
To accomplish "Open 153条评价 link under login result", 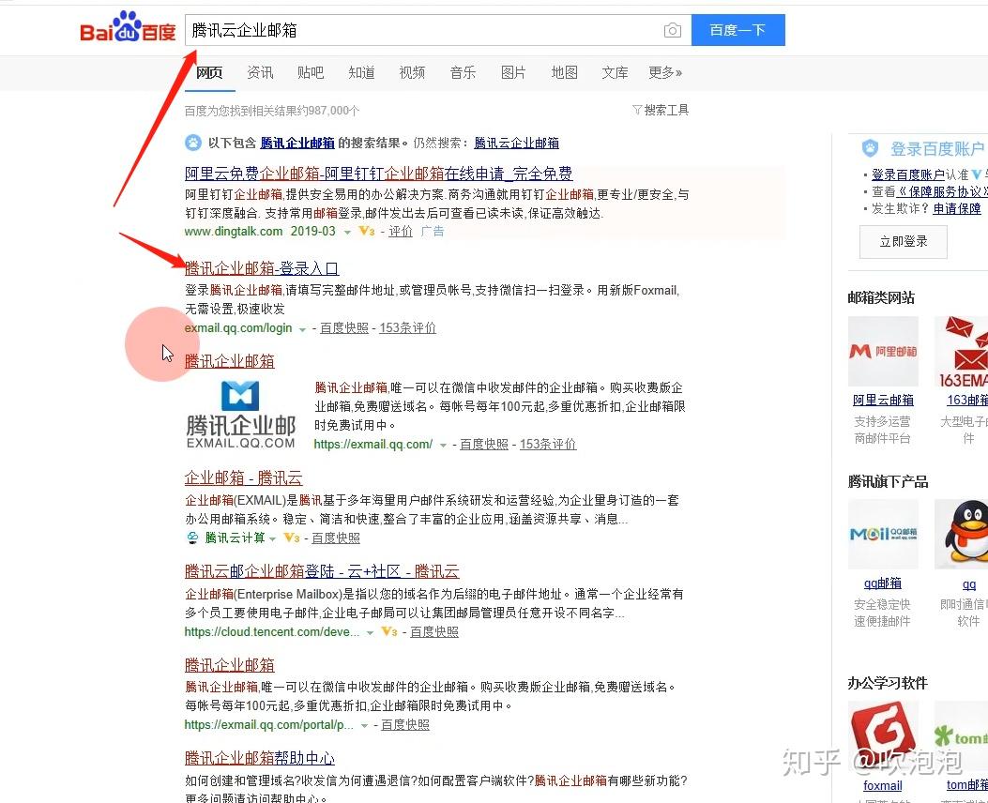I will click(x=407, y=328).
